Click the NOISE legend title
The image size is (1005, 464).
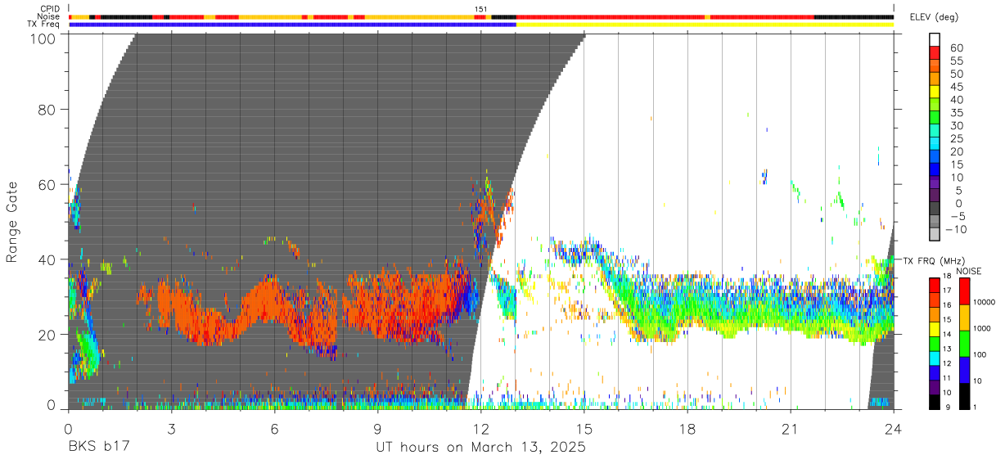(968, 271)
